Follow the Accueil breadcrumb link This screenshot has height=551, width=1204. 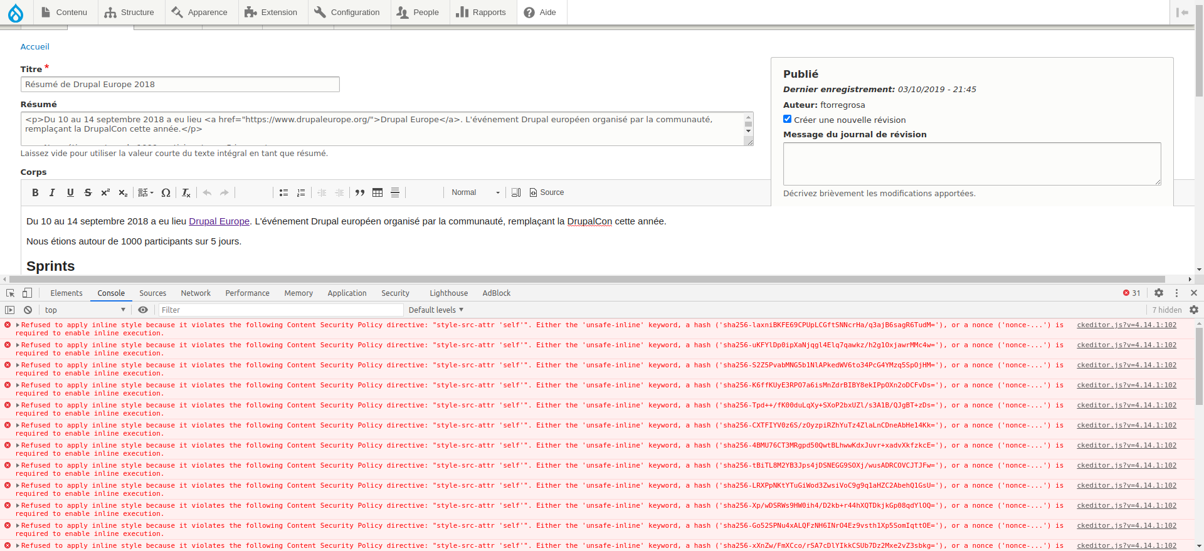[x=34, y=46]
